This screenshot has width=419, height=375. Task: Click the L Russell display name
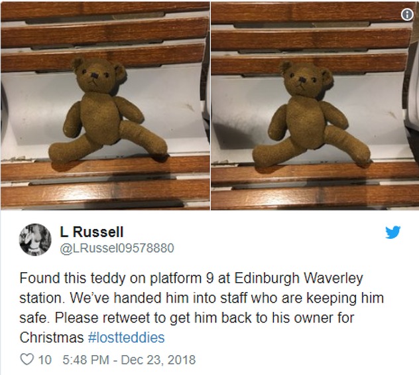tap(91, 232)
